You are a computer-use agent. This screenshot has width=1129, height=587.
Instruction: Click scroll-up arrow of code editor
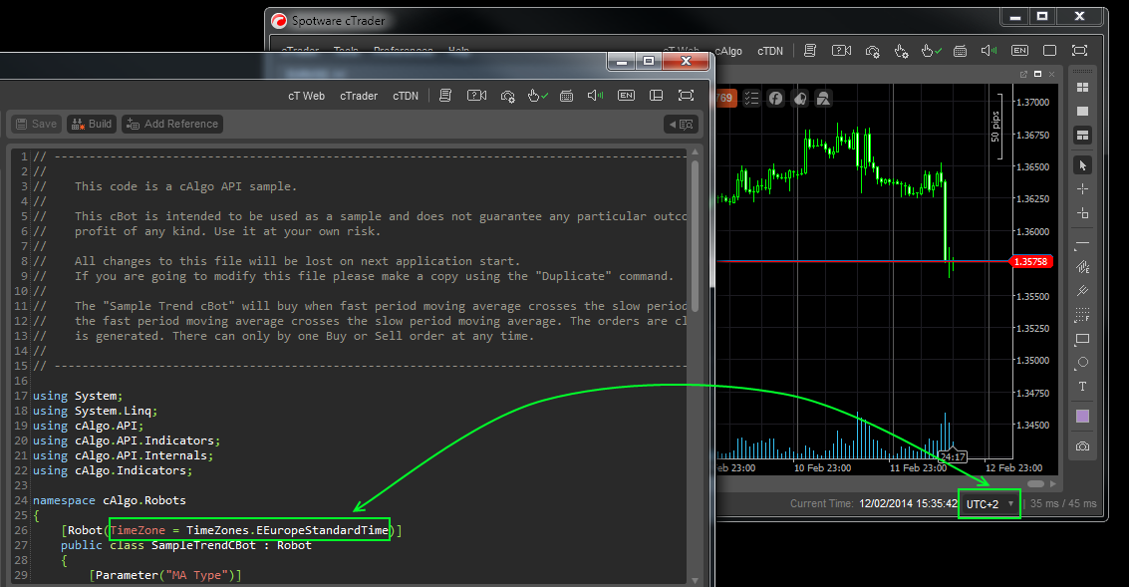pos(695,151)
